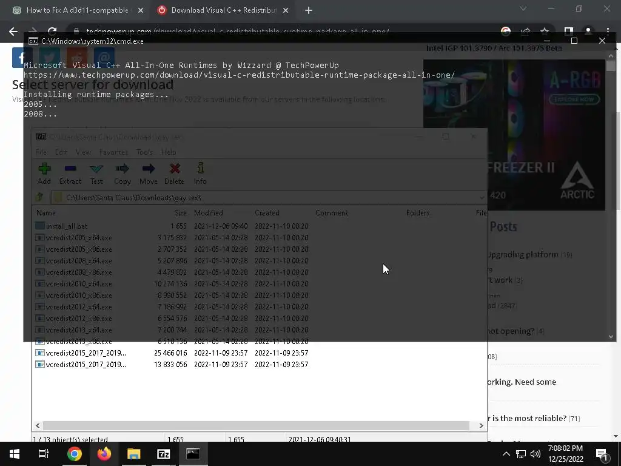621x466 pixels.
Task: Open 7-Zip File menu
Action: 41,152
